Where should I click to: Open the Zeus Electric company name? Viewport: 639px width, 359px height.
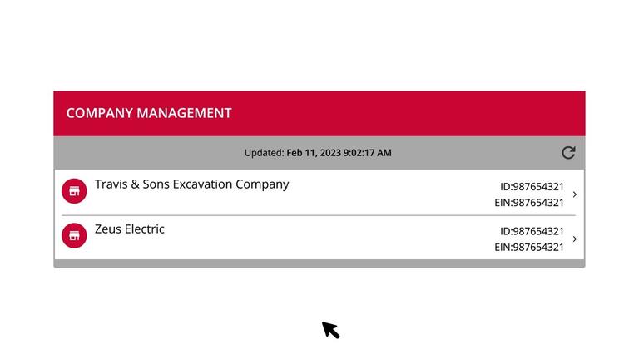tap(130, 229)
